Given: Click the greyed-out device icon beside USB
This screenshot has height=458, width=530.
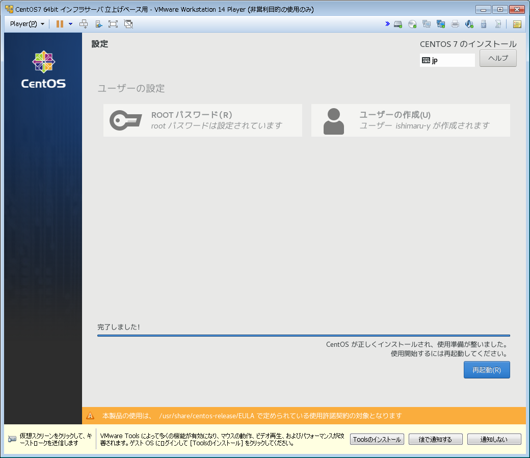Looking at the screenshot, I should point(498,24).
